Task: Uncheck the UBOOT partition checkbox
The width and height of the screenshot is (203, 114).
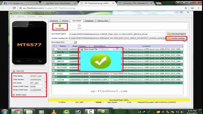Action: 54,61
